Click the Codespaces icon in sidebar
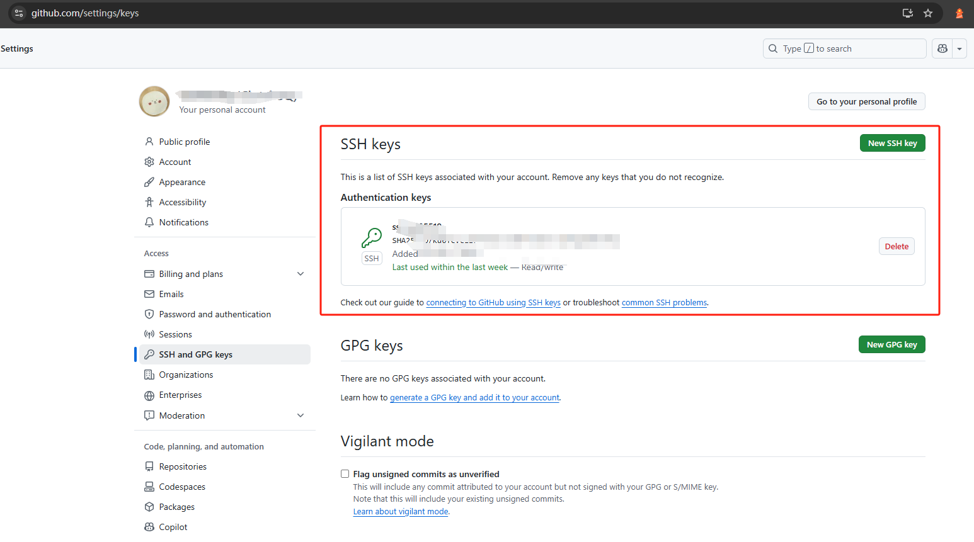 (149, 487)
